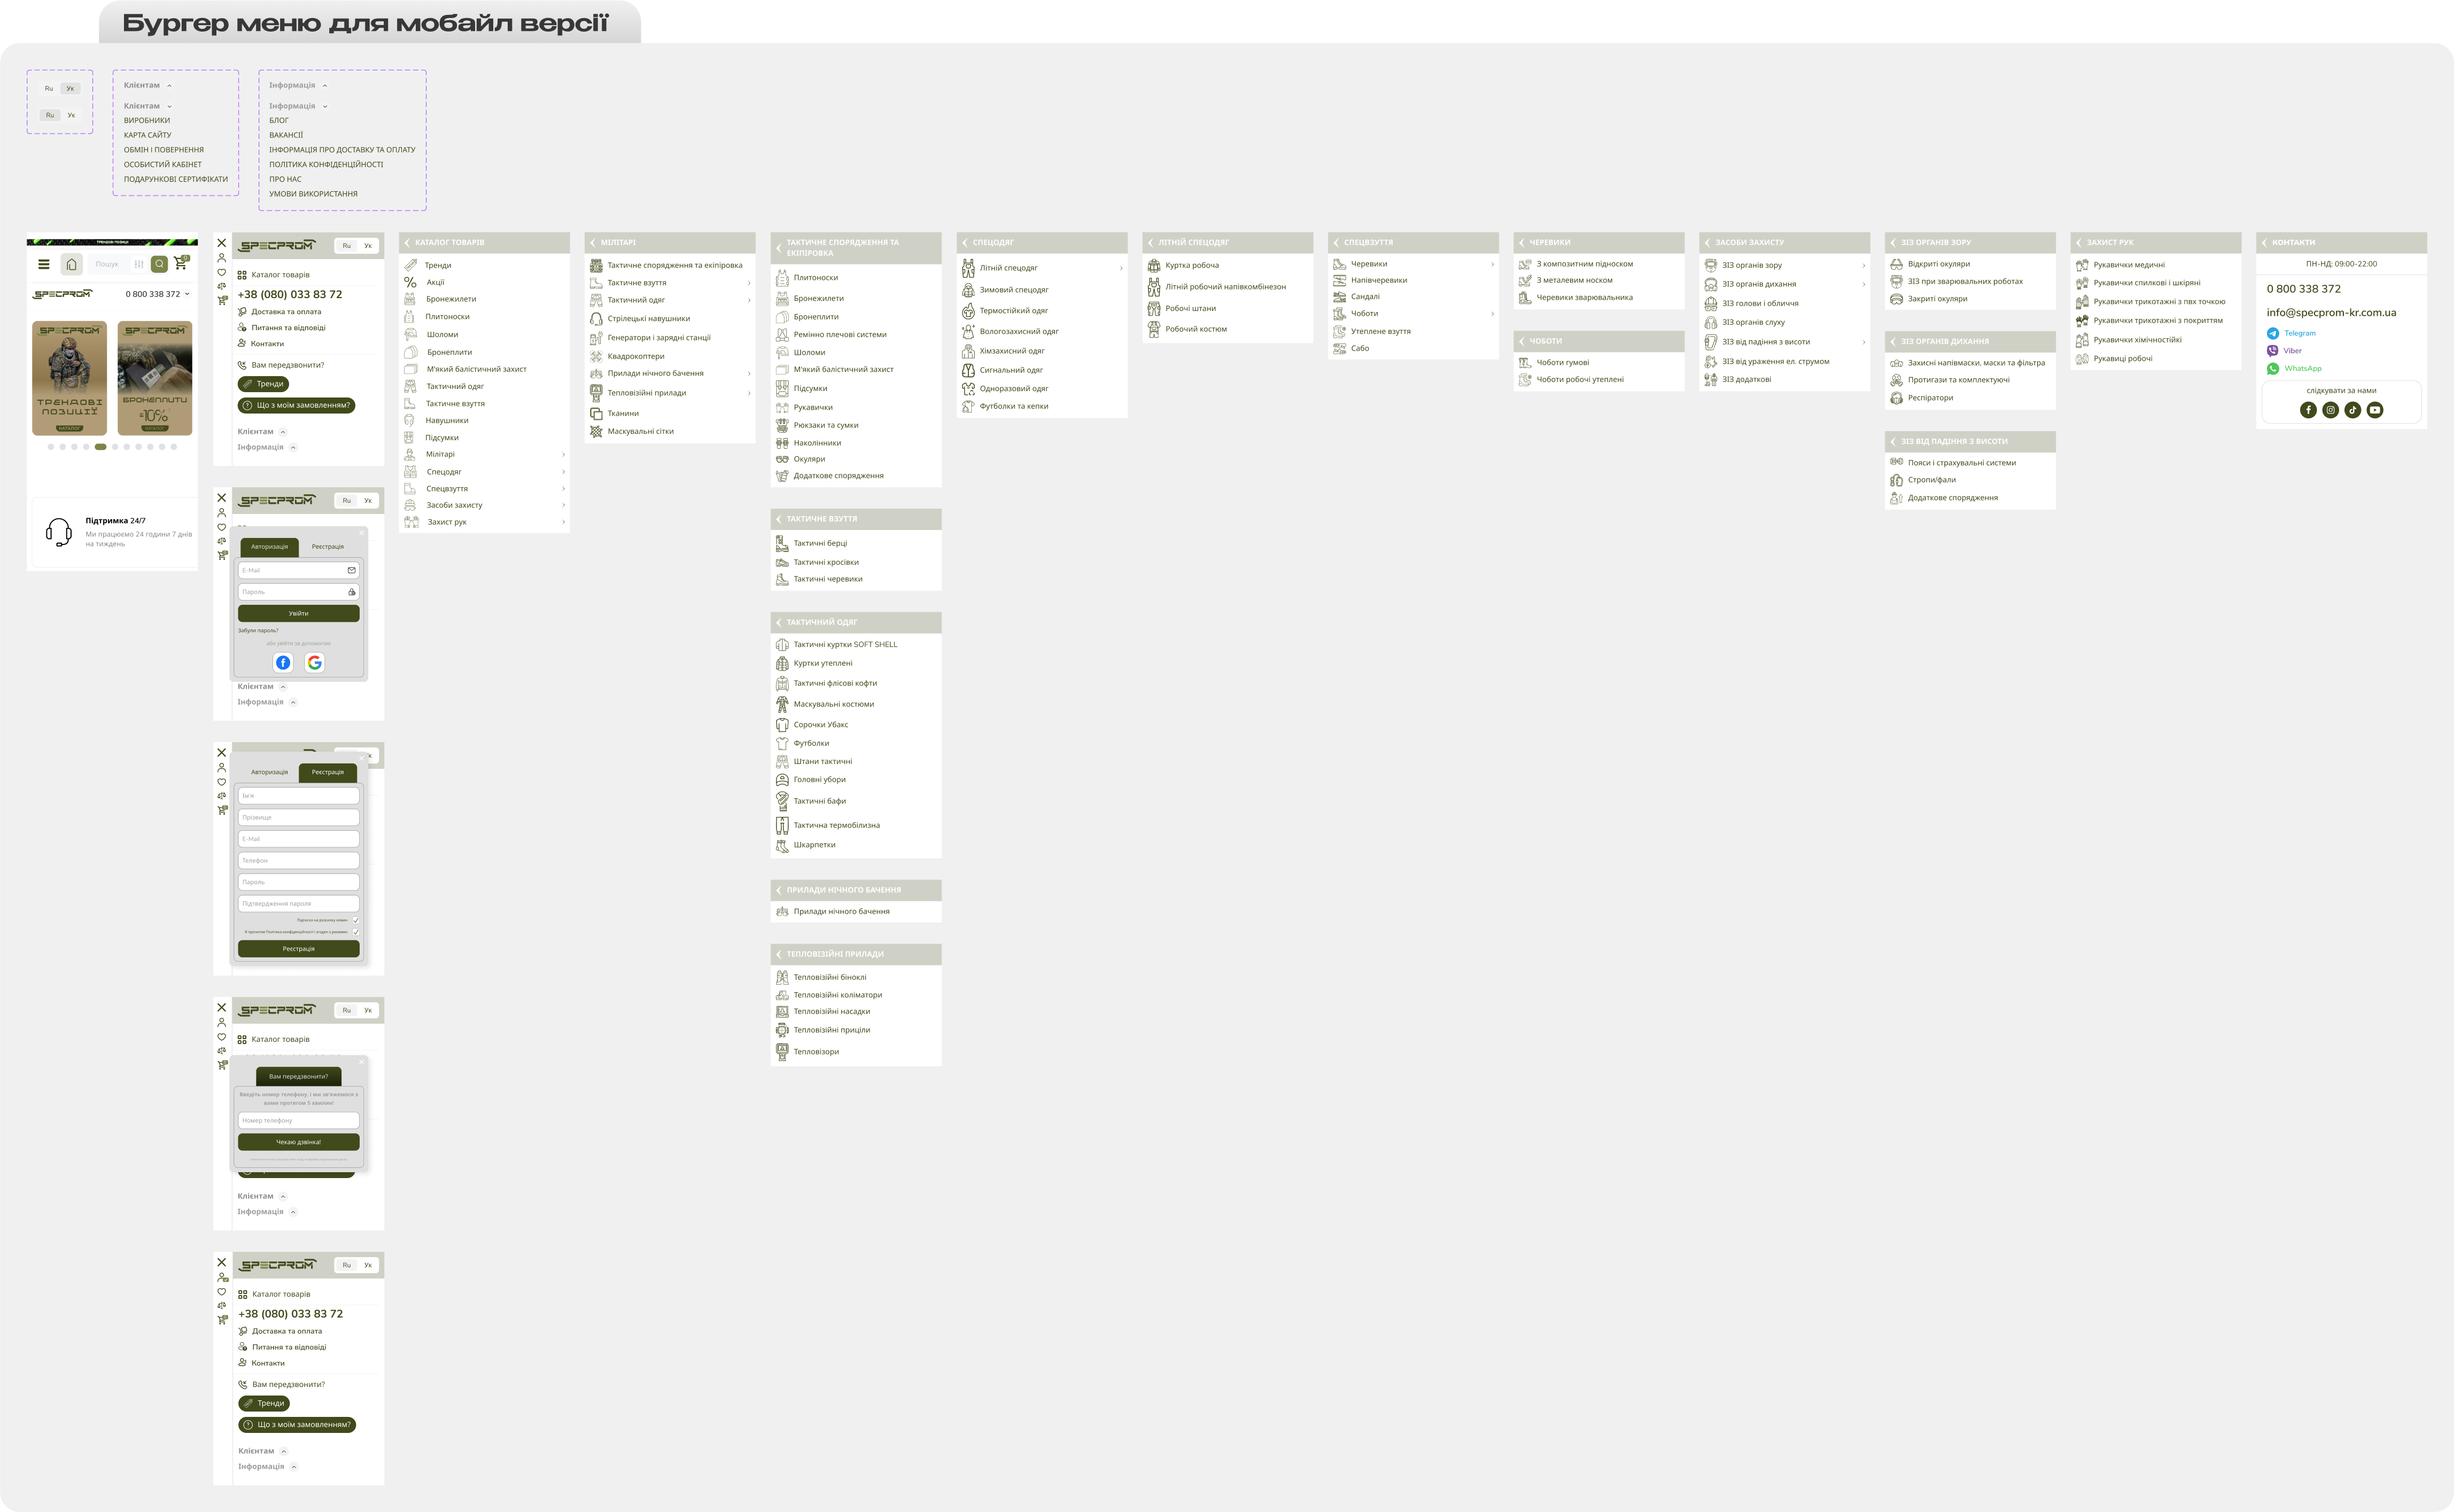This screenshot has width=2454, height=1512.
Task: Click the Увійти login button
Action: click(298, 613)
